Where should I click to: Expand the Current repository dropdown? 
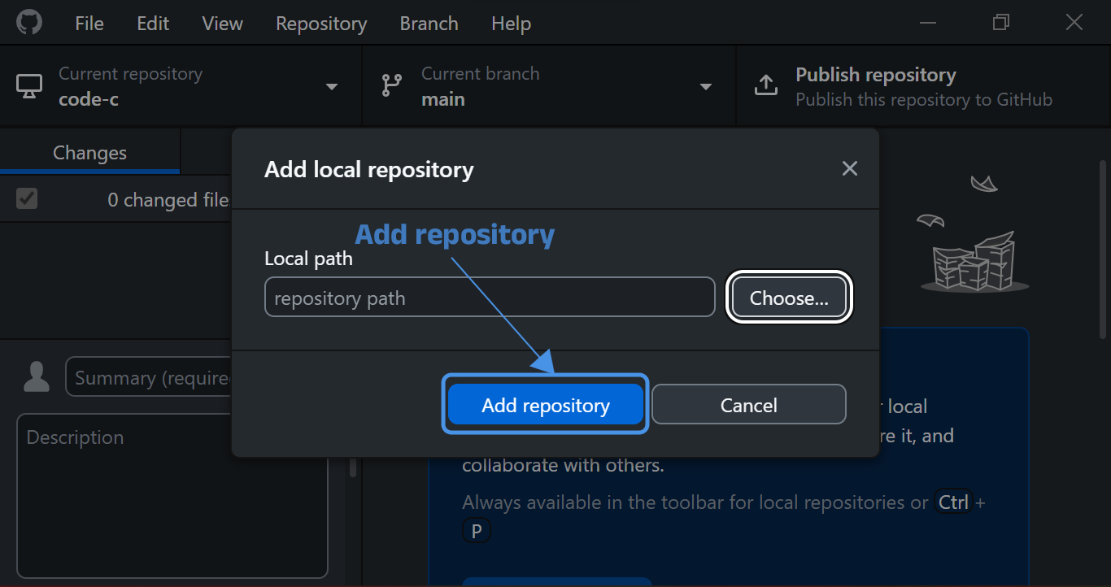(x=331, y=87)
